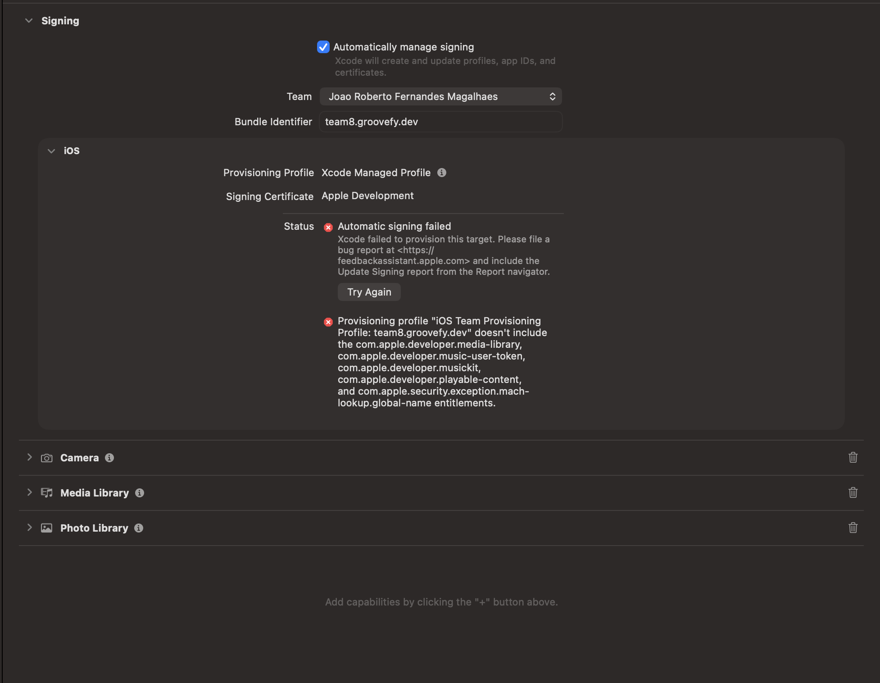
Task: Expand the Photo Library capability
Action: click(x=29, y=528)
